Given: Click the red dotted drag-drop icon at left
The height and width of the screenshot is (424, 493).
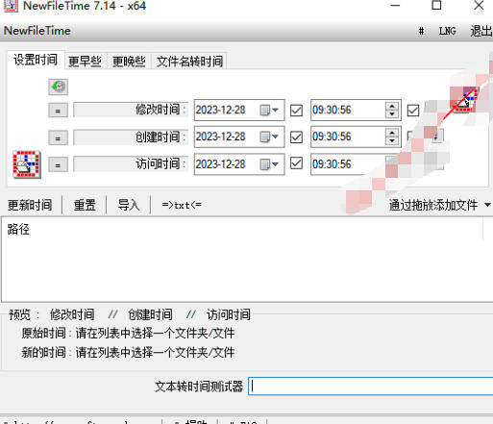Looking at the screenshot, I should [27, 164].
